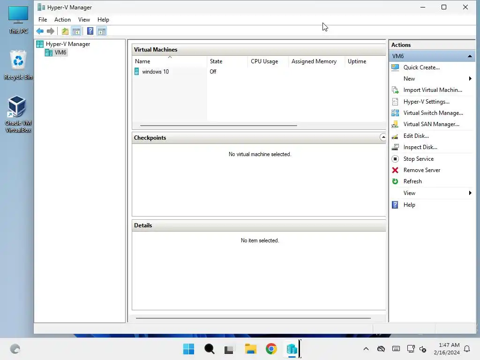Click Import Virtual Machine action

433,90
